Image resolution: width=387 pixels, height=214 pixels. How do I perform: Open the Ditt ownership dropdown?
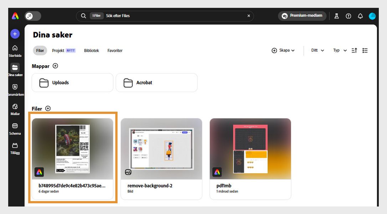click(x=317, y=50)
